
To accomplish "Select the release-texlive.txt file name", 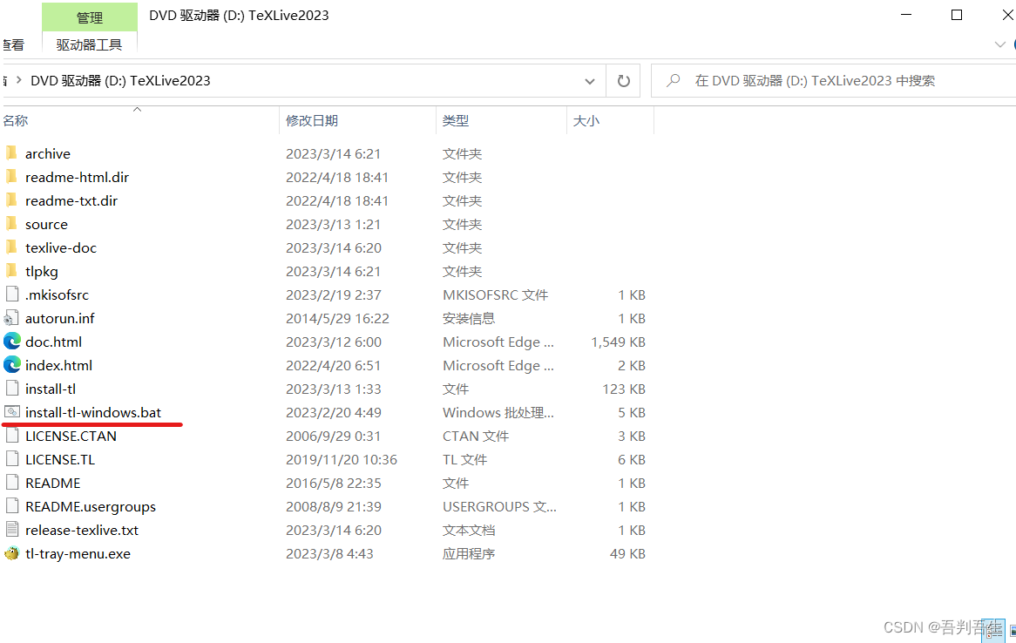I will coord(82,531).
